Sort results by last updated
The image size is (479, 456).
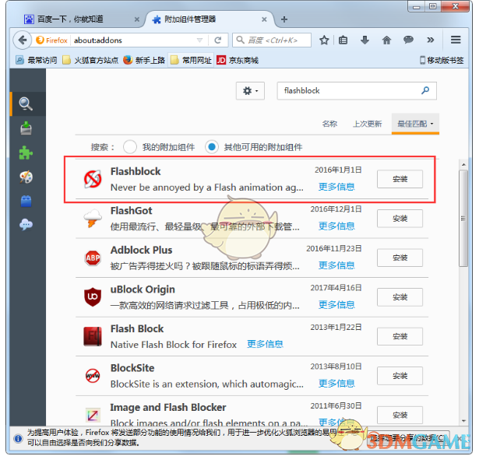[367, 124]
